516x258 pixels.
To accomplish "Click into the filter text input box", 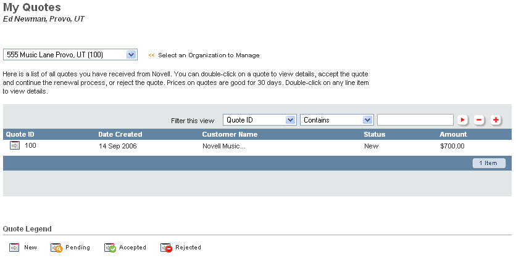I will (415, 120).
